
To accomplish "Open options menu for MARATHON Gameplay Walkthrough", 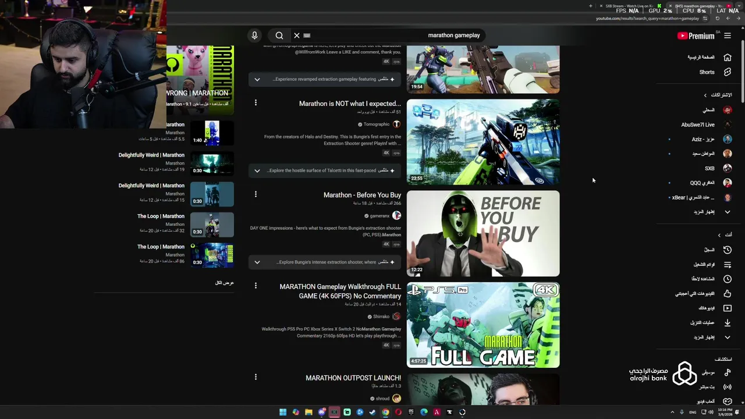I will pos(256,286).
